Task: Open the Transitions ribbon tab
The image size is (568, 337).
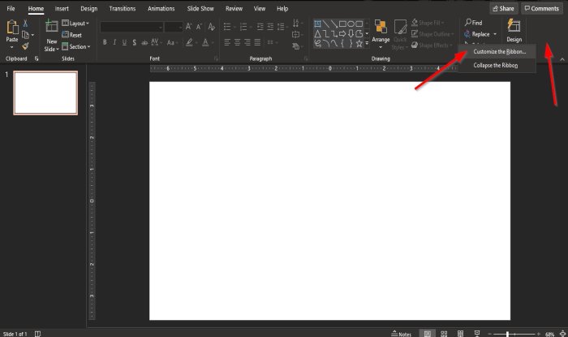Action: click(122, 8)
